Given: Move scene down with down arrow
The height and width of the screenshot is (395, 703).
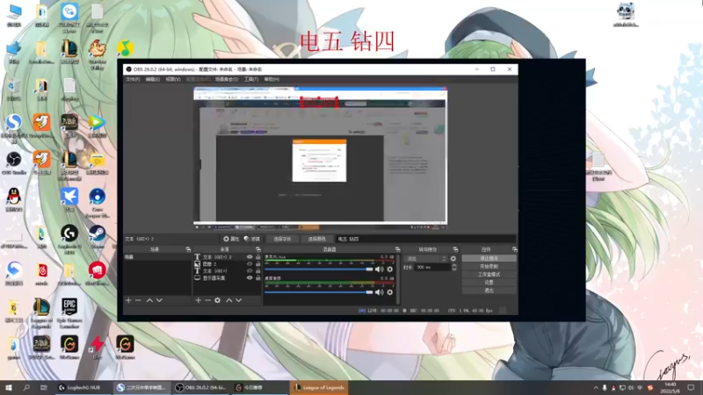Looking at the screenshot, I should 159,300.
